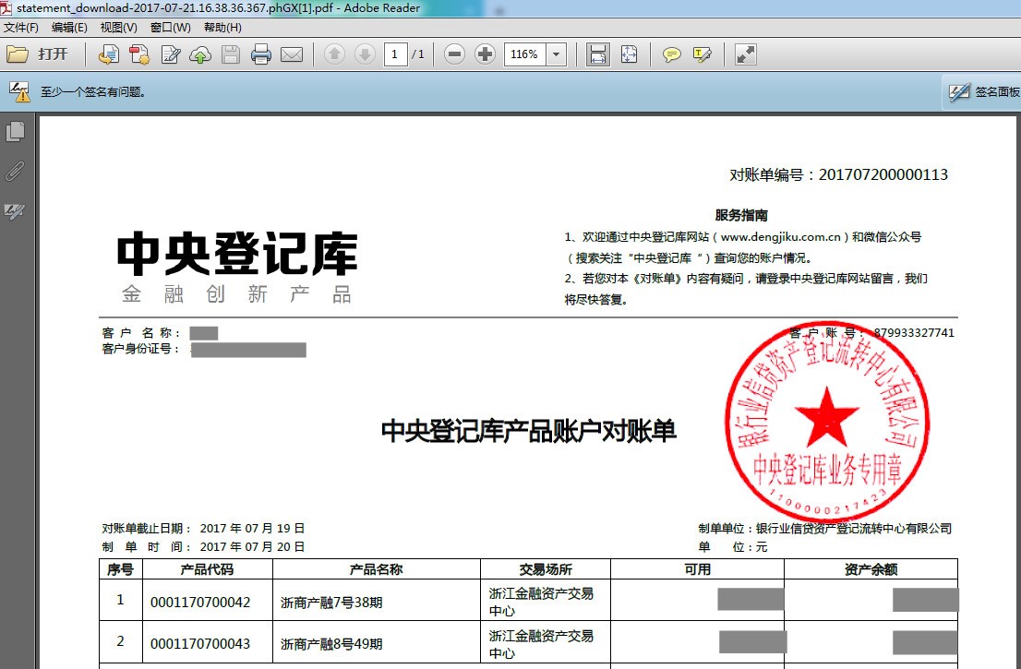This screenshot has height=669, width=1021.
Task: Click statement end date 2017年07月19日
Action: pos(252,529)
